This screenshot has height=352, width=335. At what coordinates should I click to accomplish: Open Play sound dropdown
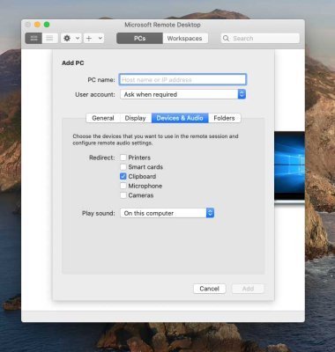coord(167,213)
